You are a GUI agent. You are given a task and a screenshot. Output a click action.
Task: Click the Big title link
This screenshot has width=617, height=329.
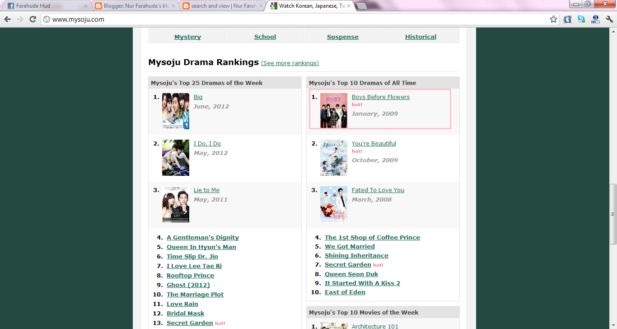198,97
